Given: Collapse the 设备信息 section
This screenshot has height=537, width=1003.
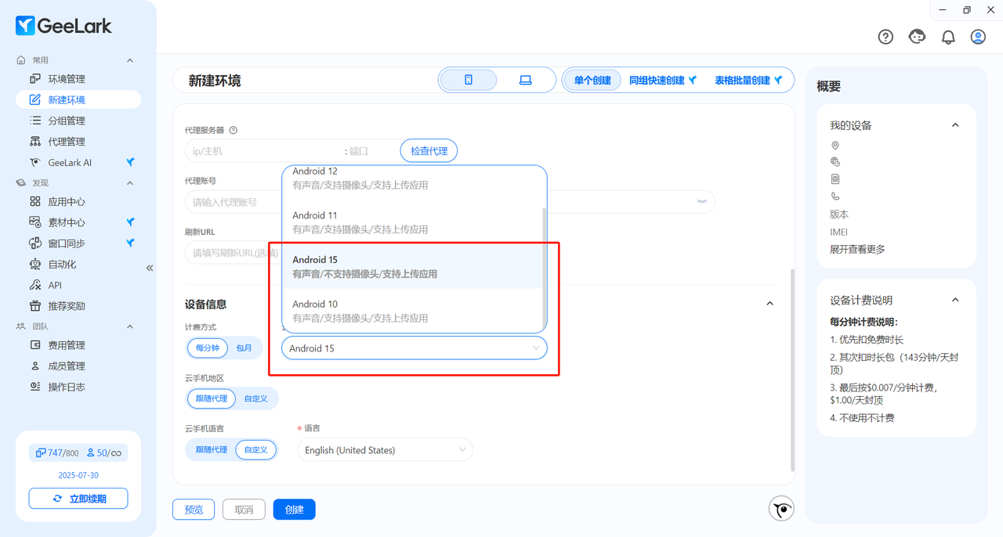Looking at the screenshot, I should (x=769, y=304).
